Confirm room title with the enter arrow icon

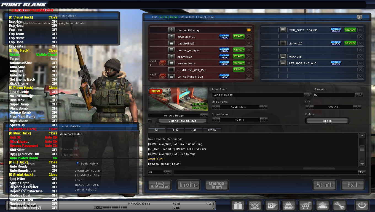click(307, 95)
